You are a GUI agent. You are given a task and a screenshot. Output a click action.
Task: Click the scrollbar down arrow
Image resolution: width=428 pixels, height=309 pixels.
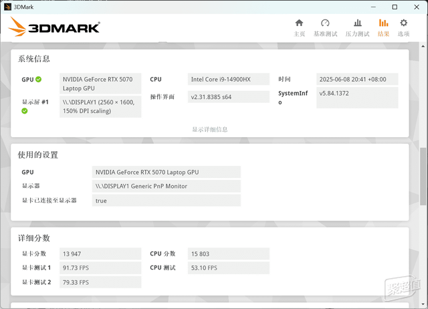point(423,304)
